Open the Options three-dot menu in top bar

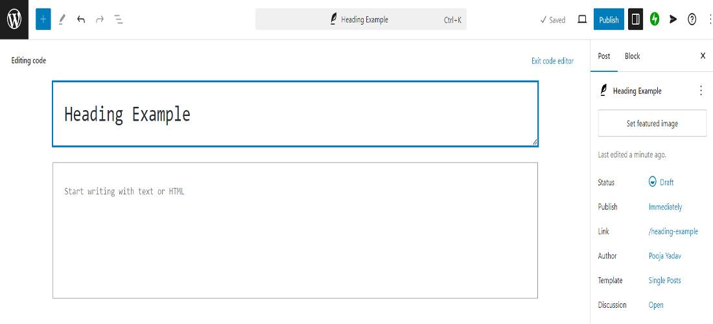click(710, 19)
